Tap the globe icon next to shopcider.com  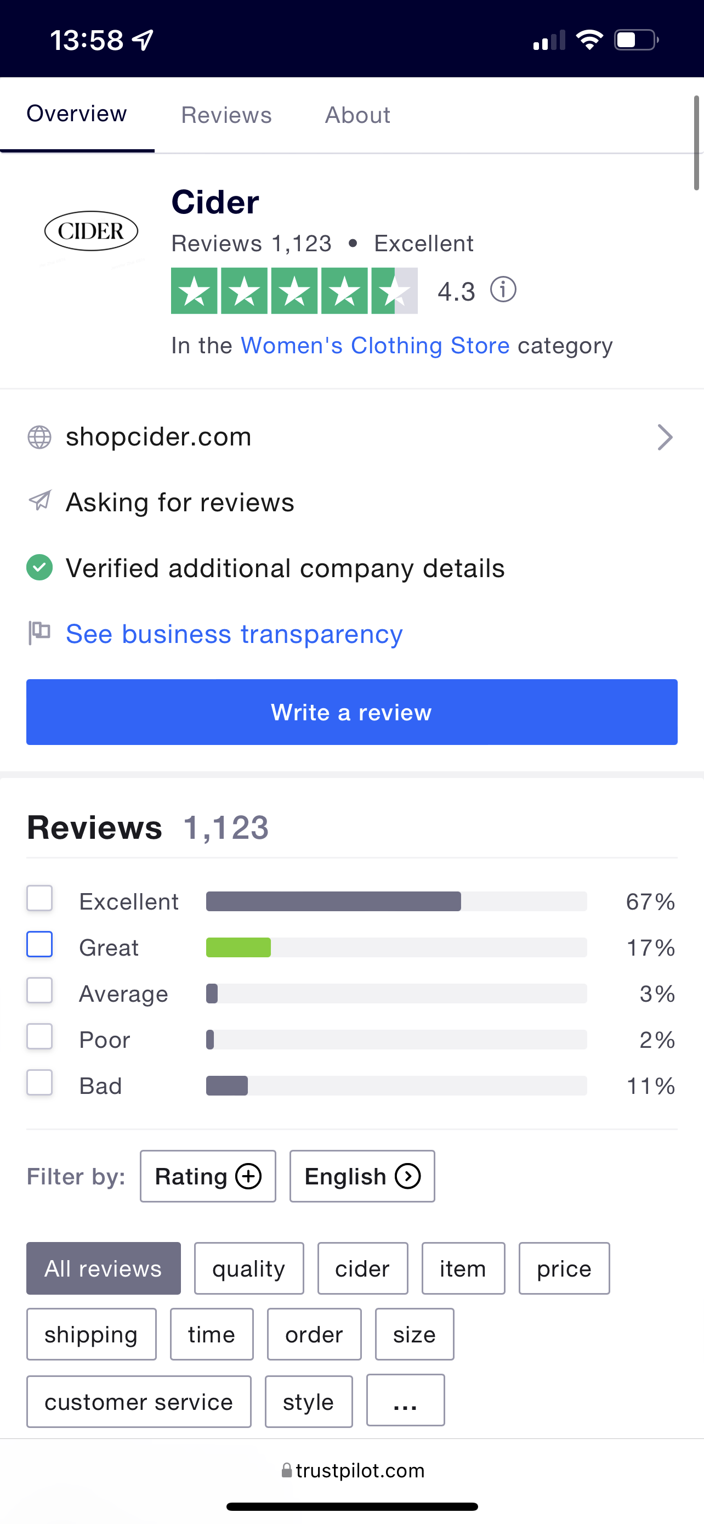tap(39, 437)
